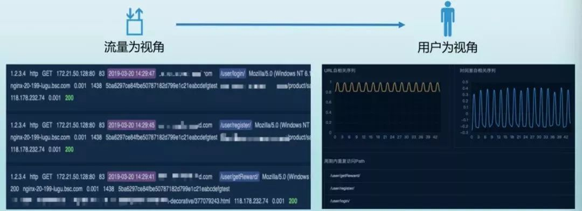Click the blue person icon
582x211 pixels.
click(x=448, y=18)
